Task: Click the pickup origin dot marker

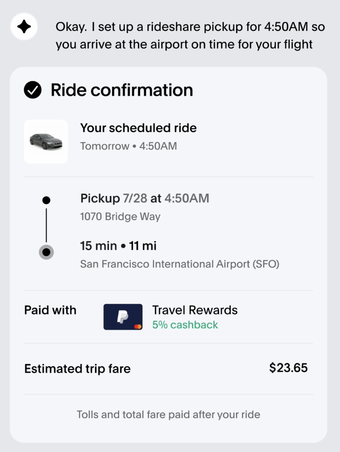Action: click(x=46, y=200)
